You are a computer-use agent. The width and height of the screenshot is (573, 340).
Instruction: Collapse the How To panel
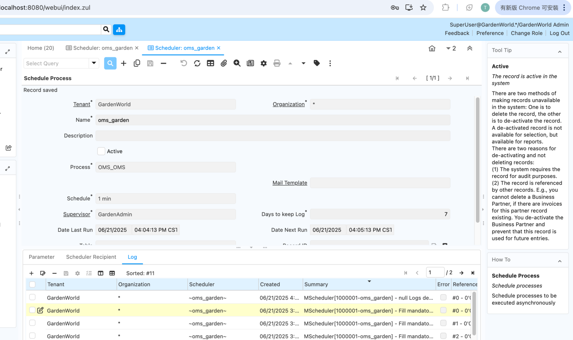pos(559,261)
